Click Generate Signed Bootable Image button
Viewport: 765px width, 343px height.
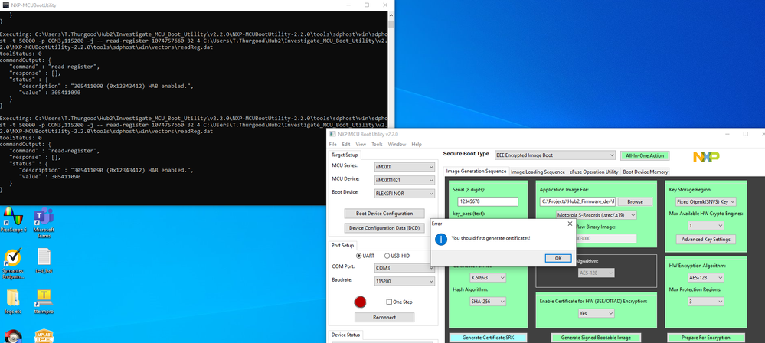coord(596,338)
